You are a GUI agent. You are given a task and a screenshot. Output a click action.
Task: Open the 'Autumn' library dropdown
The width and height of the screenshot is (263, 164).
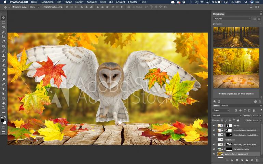232,19
